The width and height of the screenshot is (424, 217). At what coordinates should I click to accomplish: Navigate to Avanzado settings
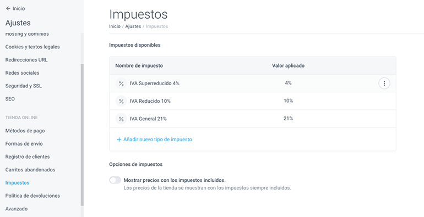click(17, 209)
